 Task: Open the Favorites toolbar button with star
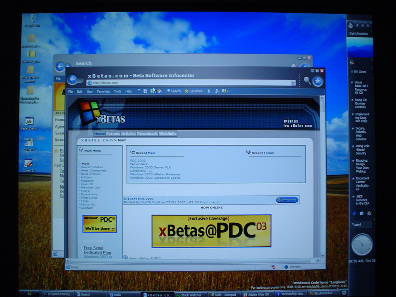coord(194,91)
